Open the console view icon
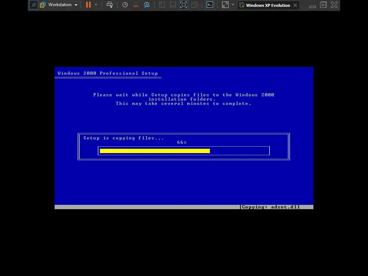 (210, 5)
